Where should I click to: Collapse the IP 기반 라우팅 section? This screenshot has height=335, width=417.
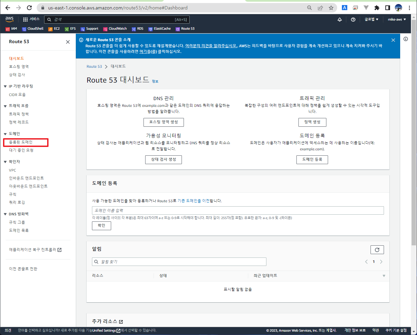5,87
